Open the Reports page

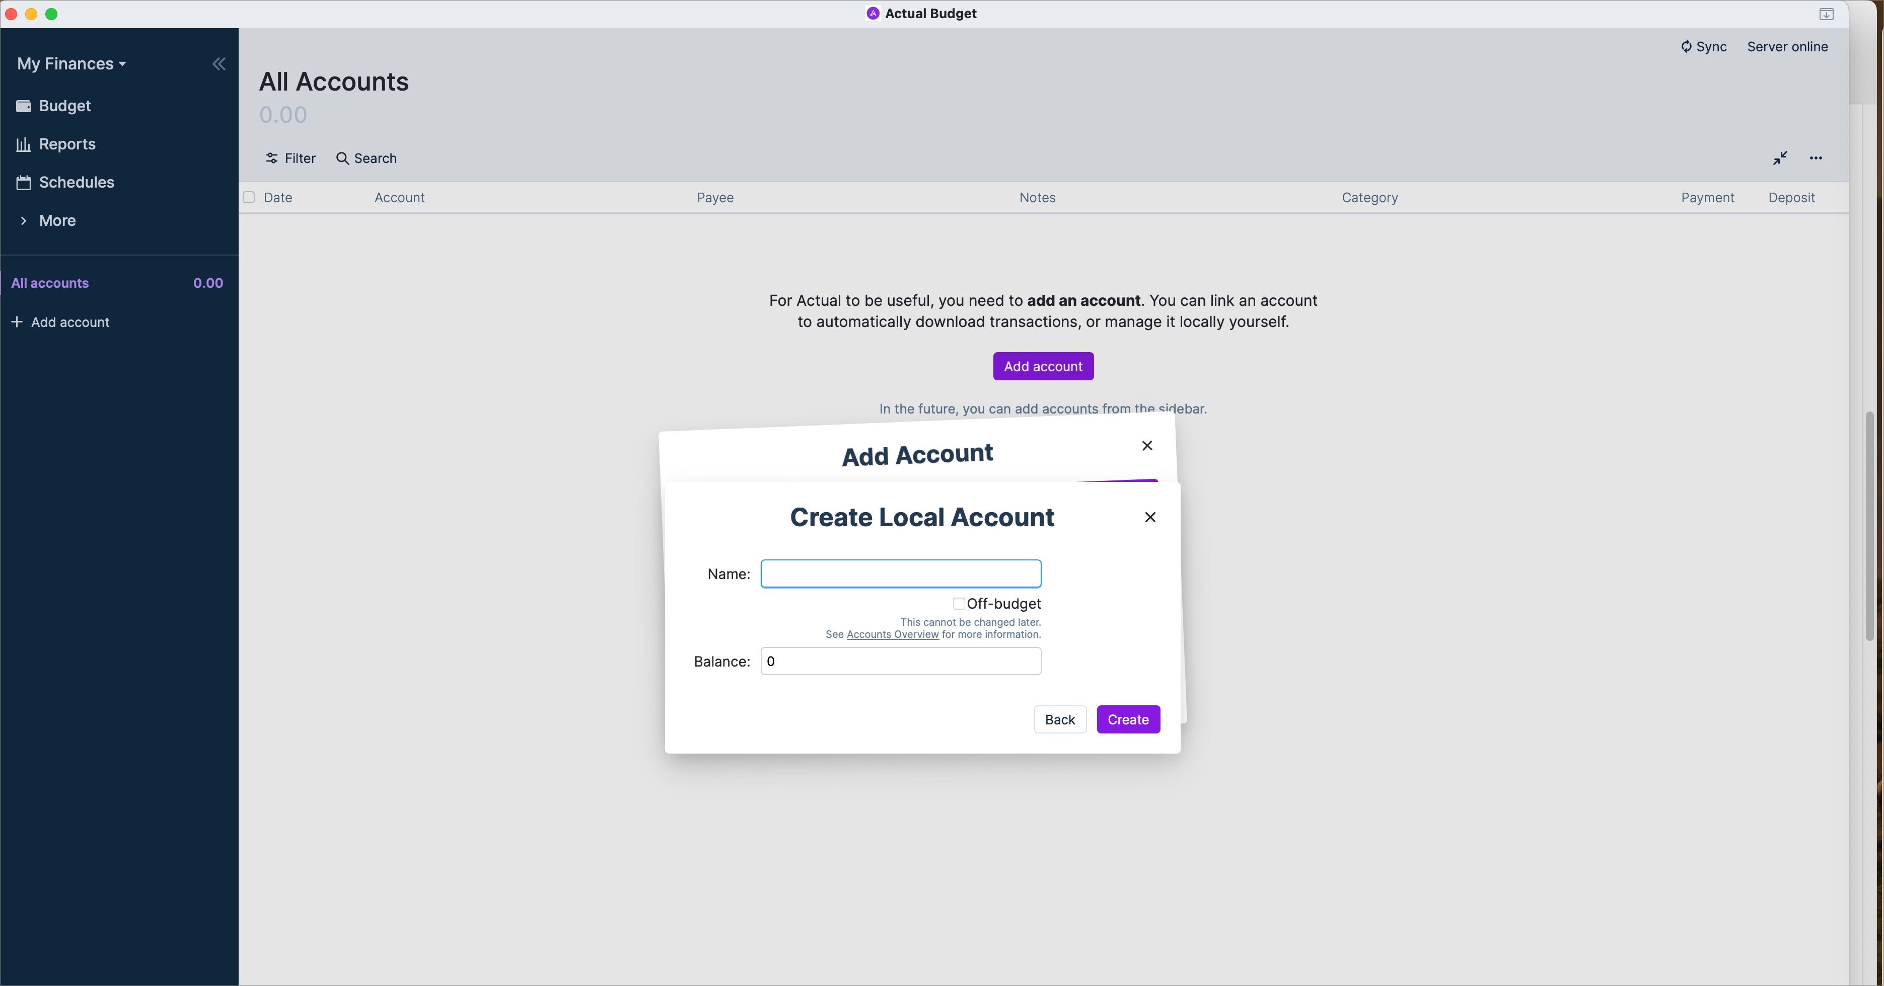pos(66,144)
